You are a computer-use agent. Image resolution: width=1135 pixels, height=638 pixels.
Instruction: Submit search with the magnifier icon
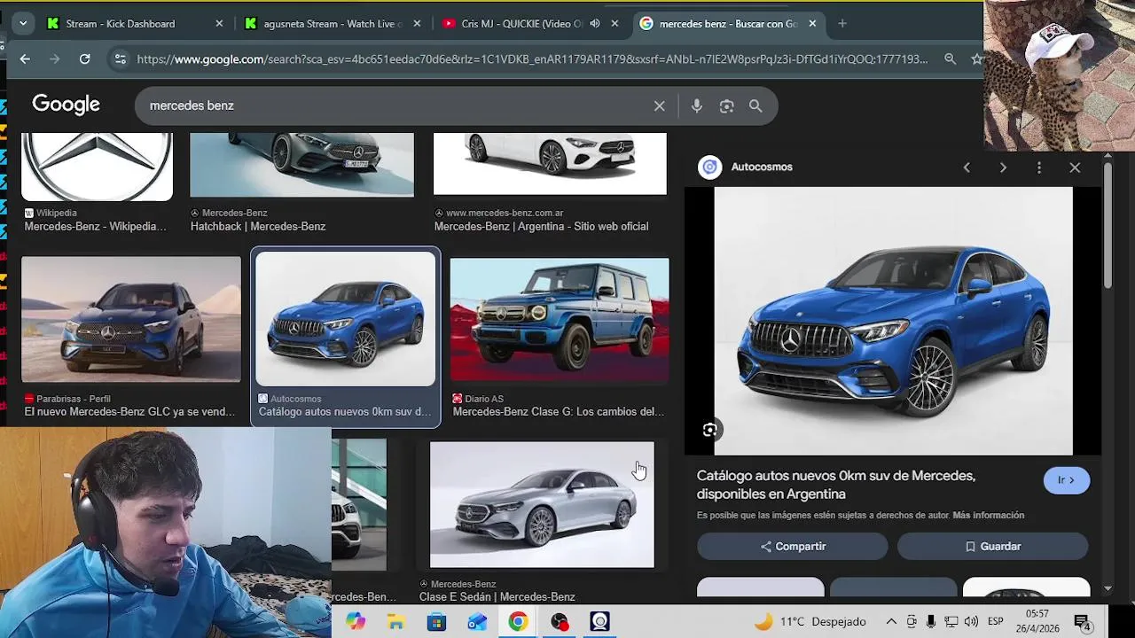(x=755, y=105)
